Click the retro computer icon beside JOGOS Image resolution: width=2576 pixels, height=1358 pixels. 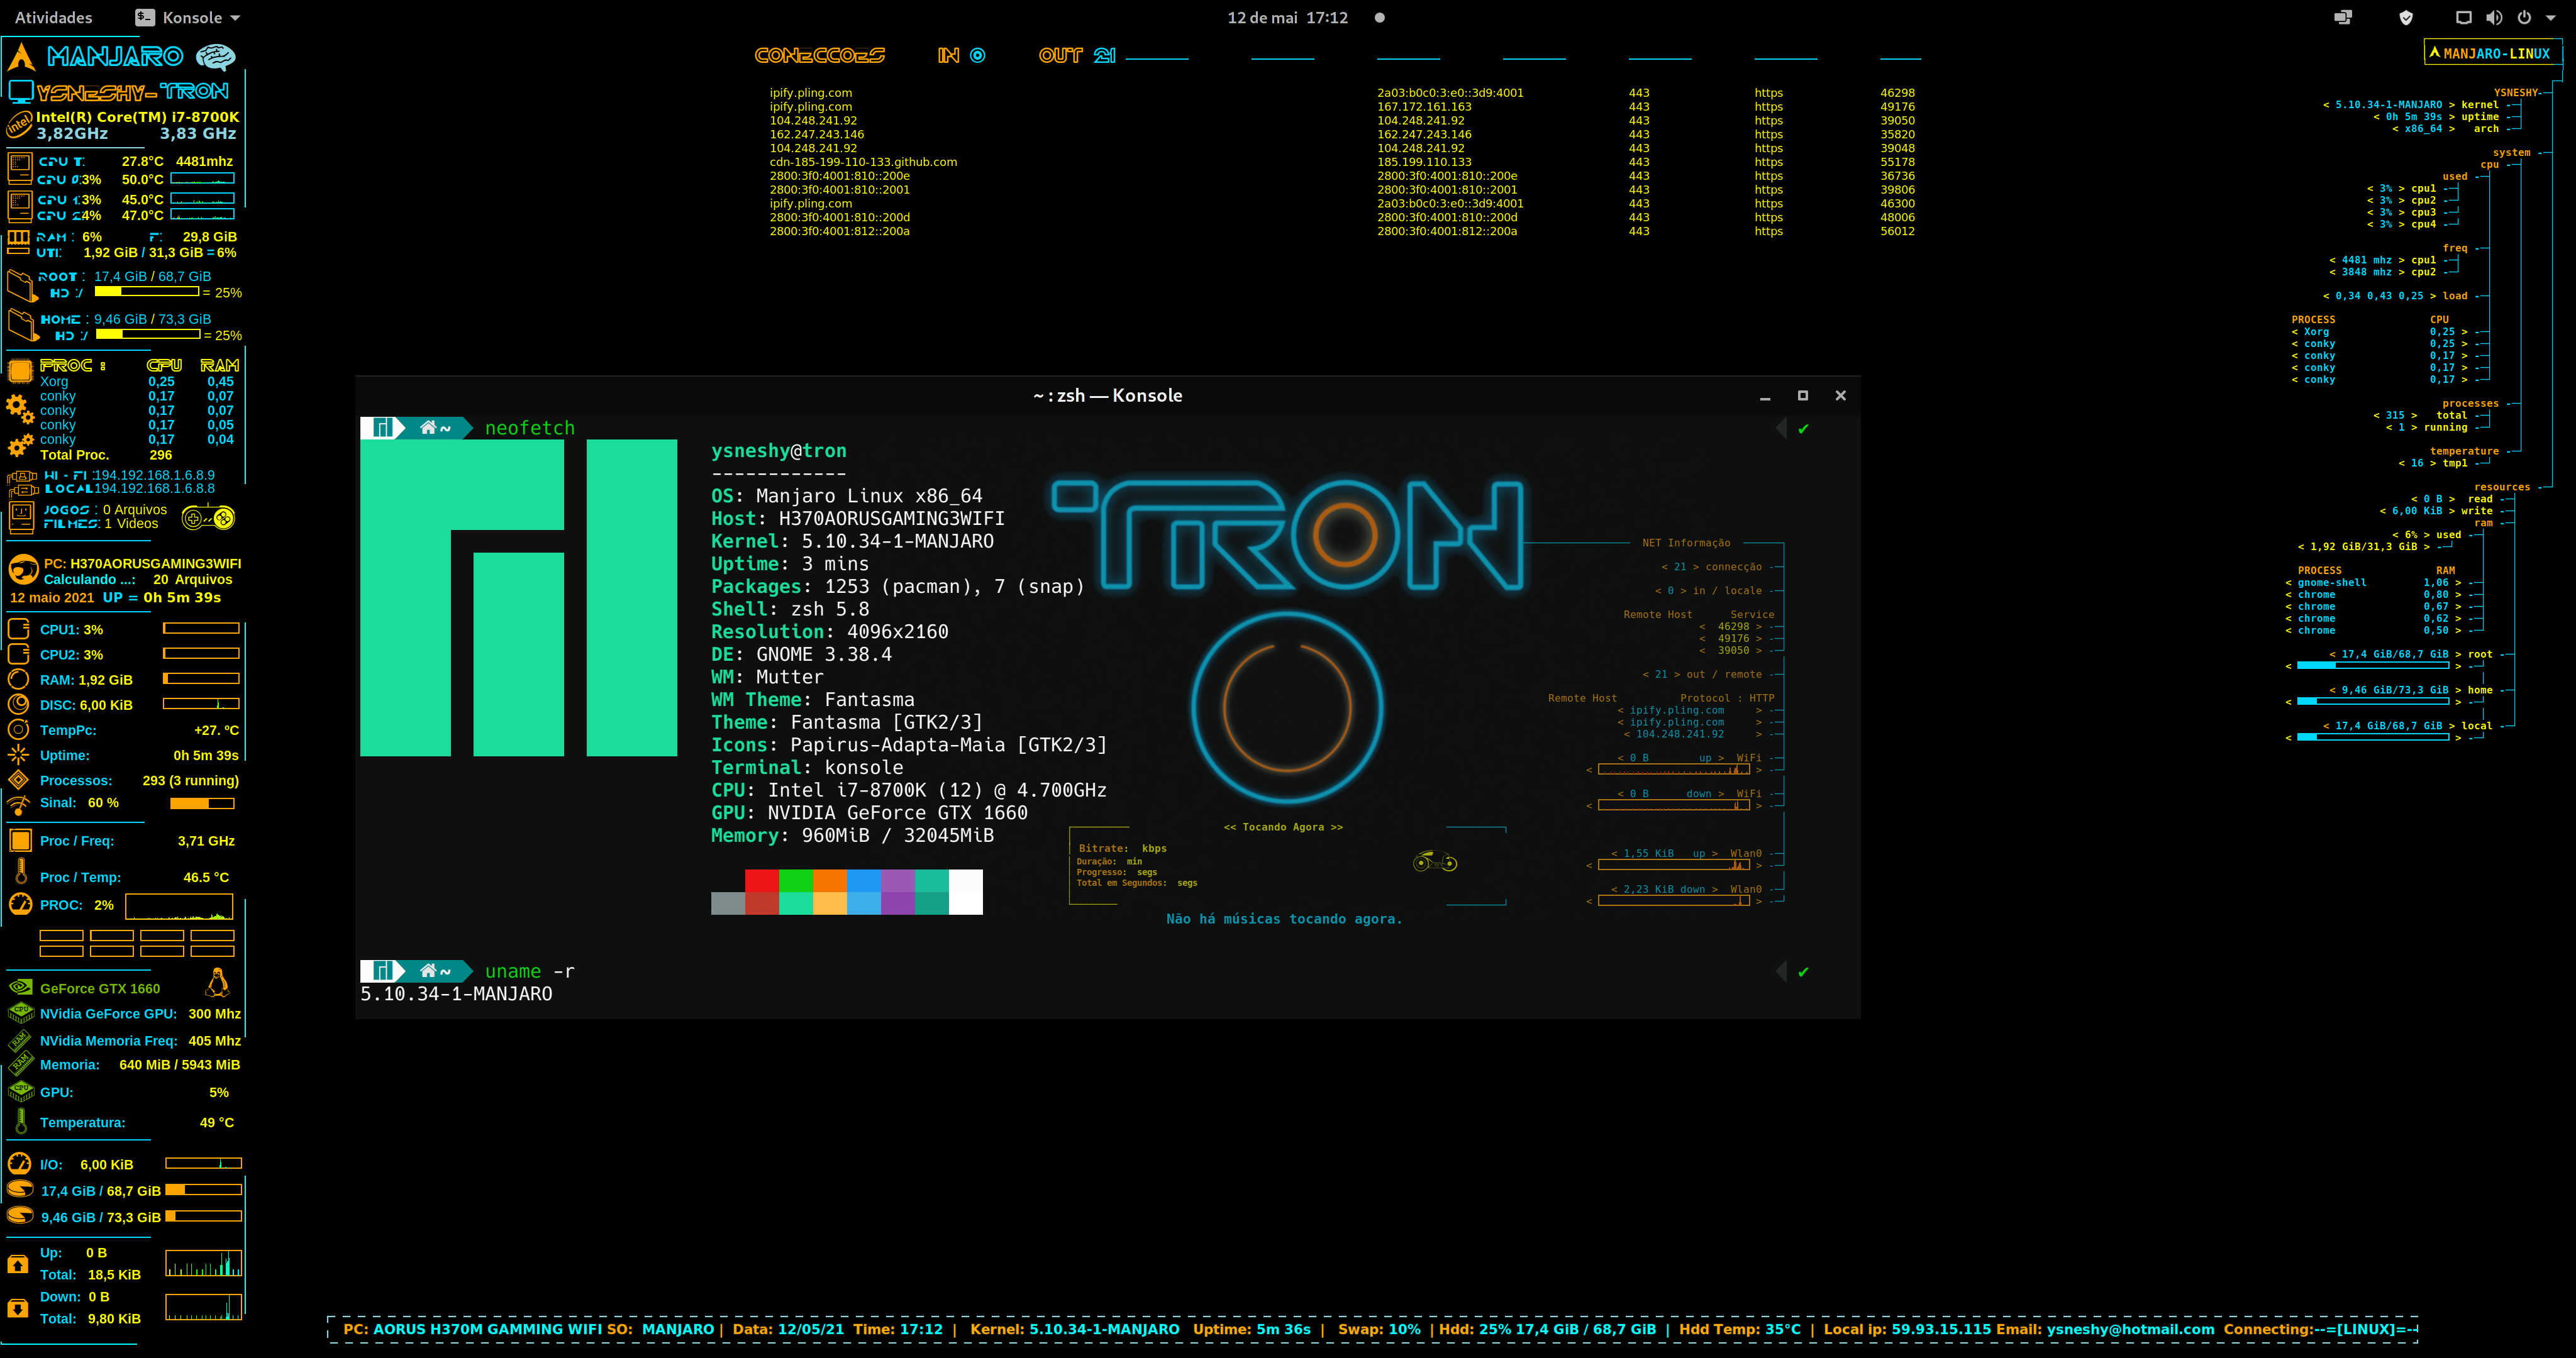point(21,517)
